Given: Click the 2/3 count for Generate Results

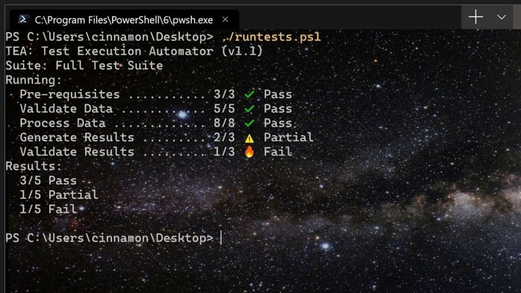Looking at the screenshot, I should tap(224, 137).
